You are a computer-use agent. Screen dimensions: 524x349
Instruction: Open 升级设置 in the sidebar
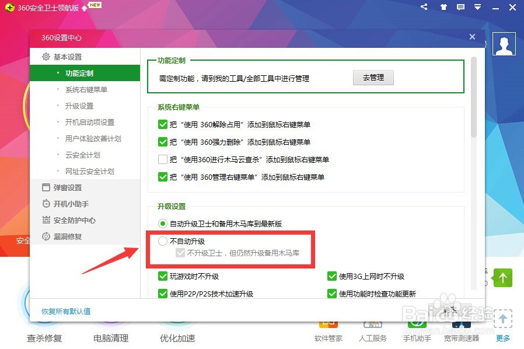[79, 106]
